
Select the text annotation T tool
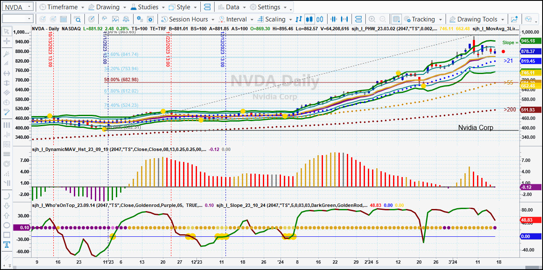pyautogui.click(x=6, y=245)
